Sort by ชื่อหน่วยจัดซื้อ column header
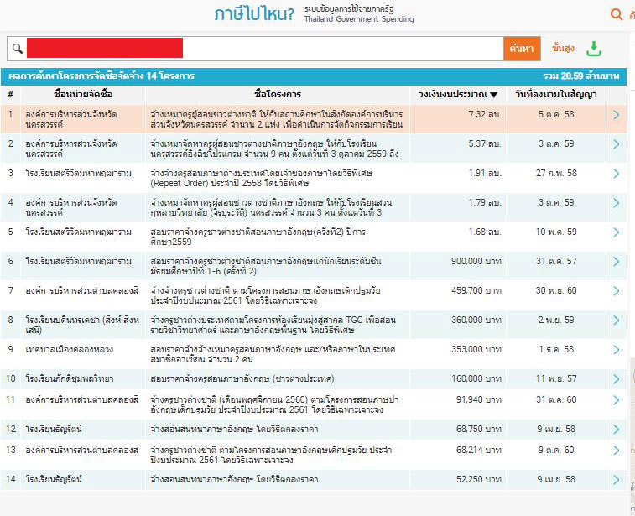The image size is (635, 516). [x=81, y=95]
